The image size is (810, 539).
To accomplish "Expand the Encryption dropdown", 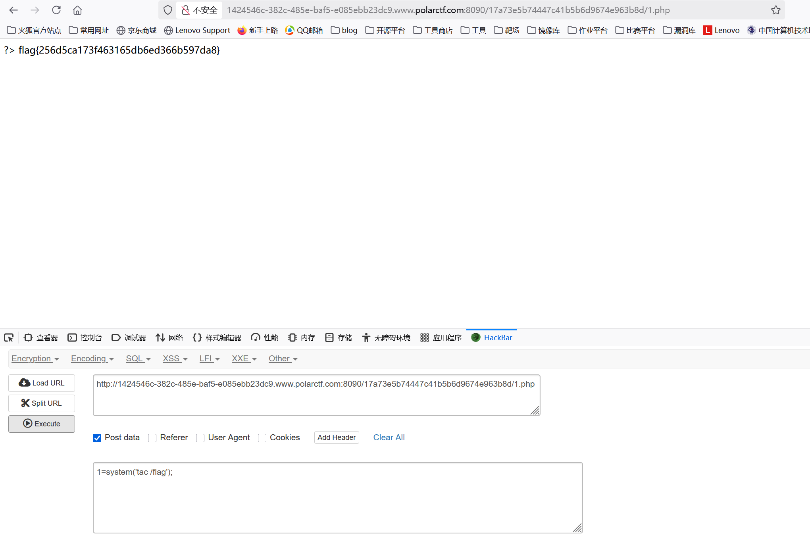I will coord(35,359).
